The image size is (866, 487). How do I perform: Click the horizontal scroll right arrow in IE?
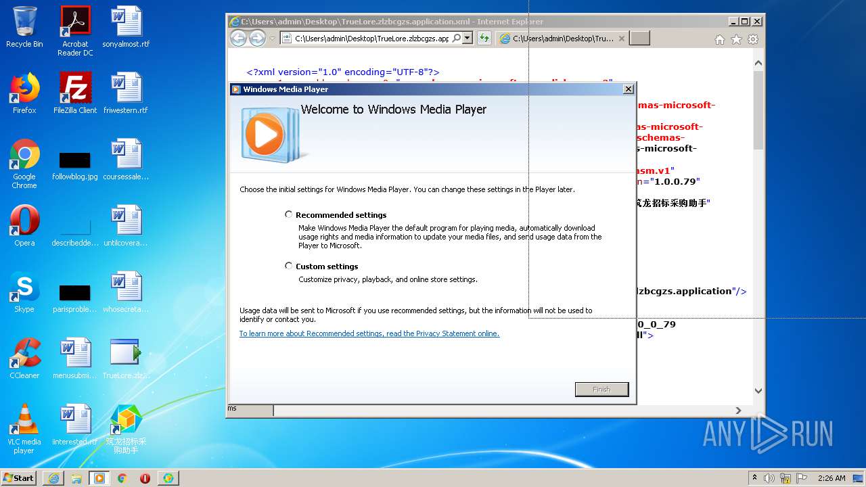(x=738, y=410)
